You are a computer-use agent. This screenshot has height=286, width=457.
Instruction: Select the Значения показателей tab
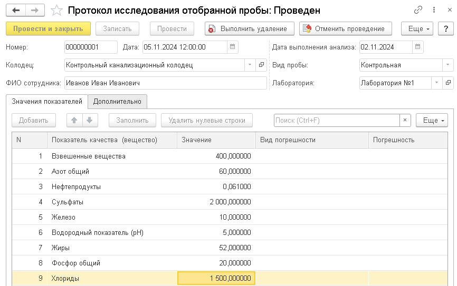click(x=47, y=101)
